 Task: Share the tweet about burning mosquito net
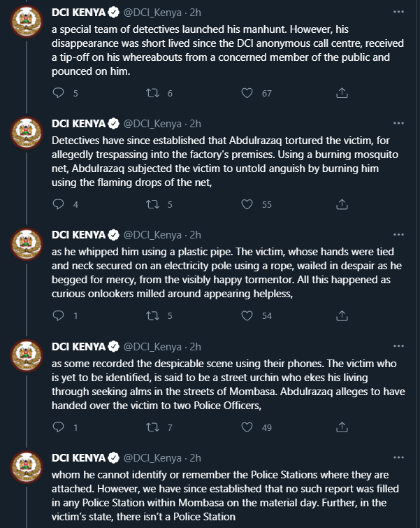[x=342, y=205]
